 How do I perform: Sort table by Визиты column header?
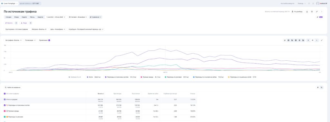tap(101, 94)
